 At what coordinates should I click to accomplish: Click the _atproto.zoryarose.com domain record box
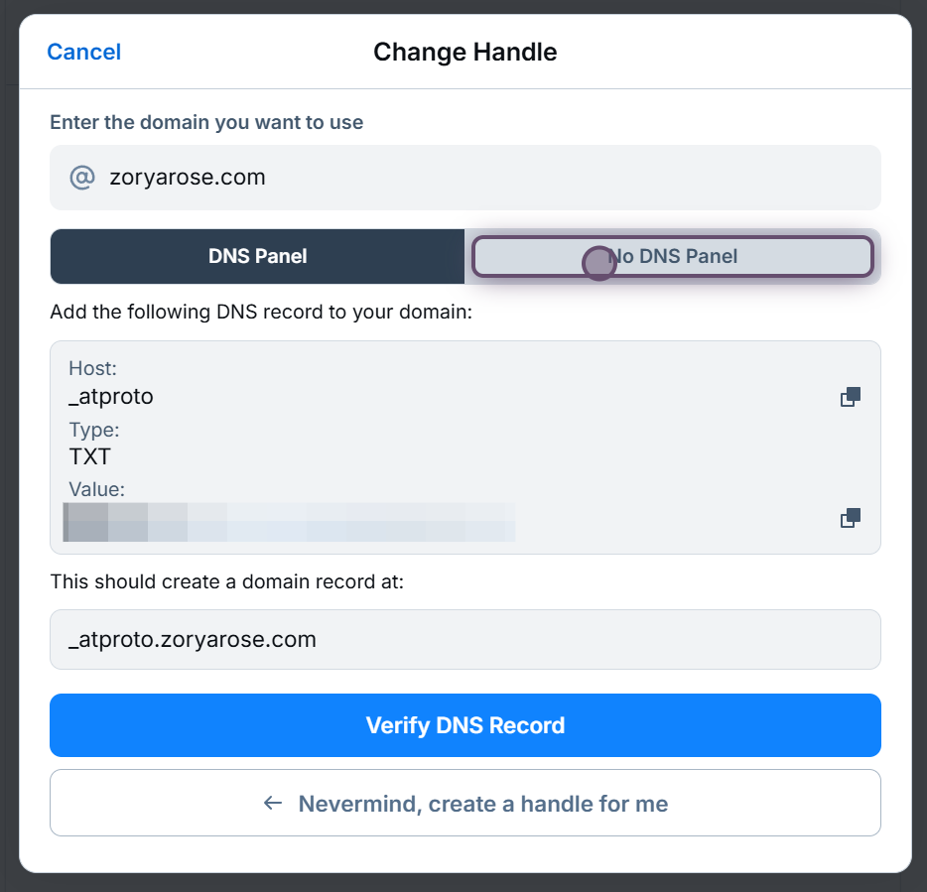tap(464, 640)
